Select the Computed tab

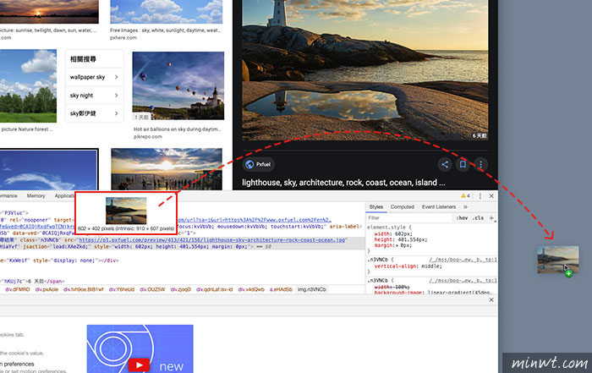pos(402,207)
